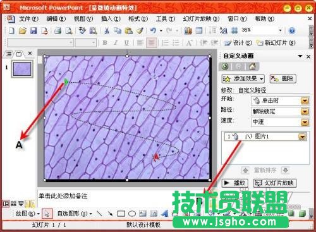316x232 pixels.
Task: Toggle Italic formatting
Action: coord(116,43)
